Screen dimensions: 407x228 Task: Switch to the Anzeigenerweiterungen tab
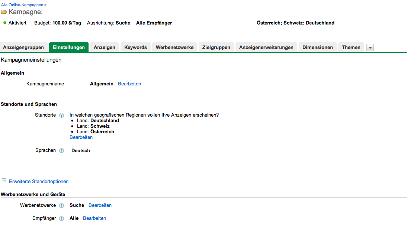[266, 48]
